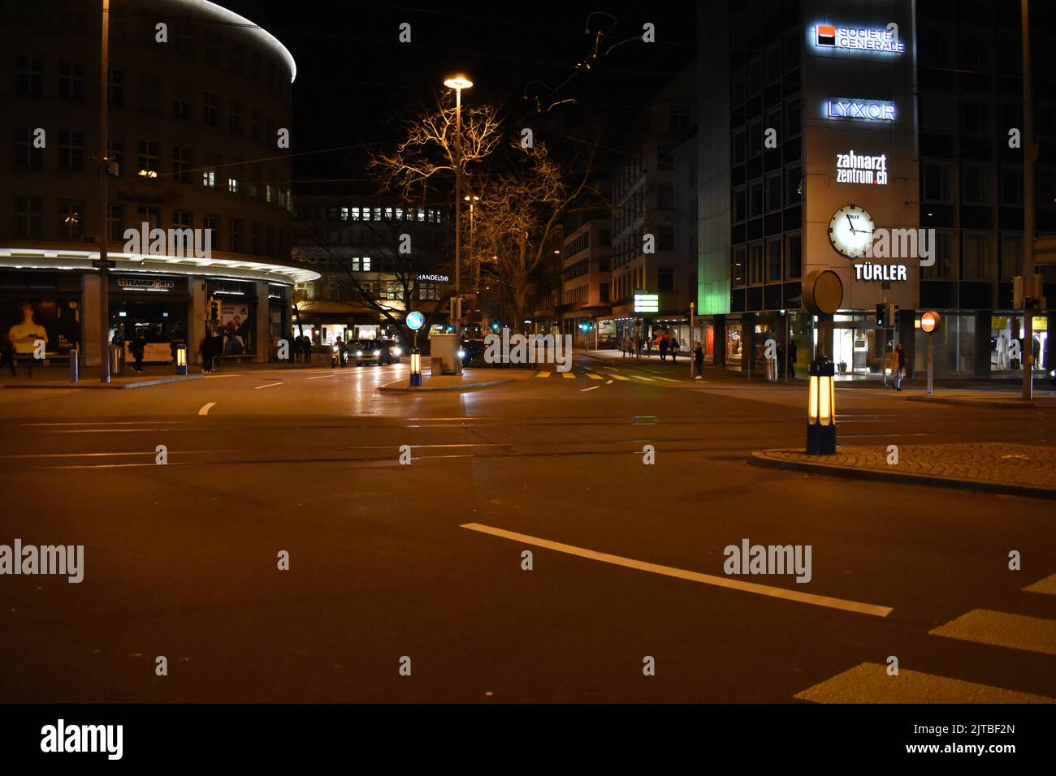Click the zahnarzt zentrum.ch sign
The height and width of the screenshot is (776, 1056).
pos(861,168)
